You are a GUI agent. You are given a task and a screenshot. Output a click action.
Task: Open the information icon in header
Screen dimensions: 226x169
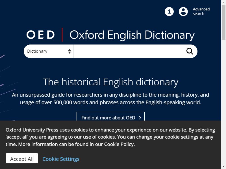click(169, 12)
